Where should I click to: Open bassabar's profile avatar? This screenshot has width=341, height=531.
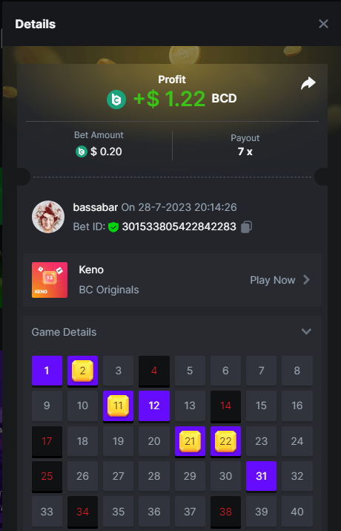click(x=48, y=217)
